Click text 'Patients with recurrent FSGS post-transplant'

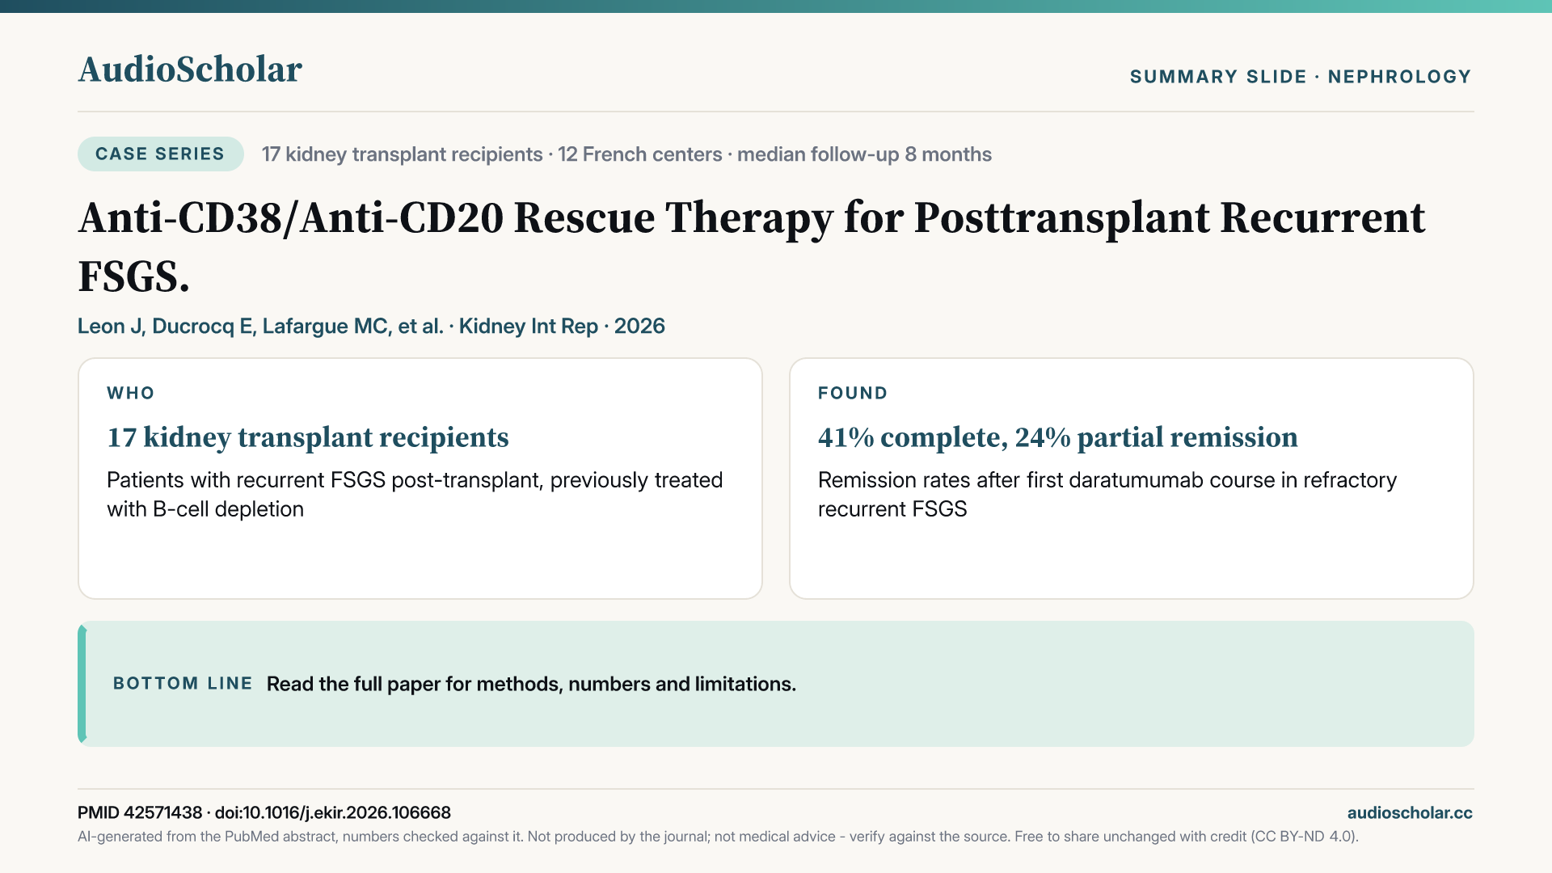point(415,494)
